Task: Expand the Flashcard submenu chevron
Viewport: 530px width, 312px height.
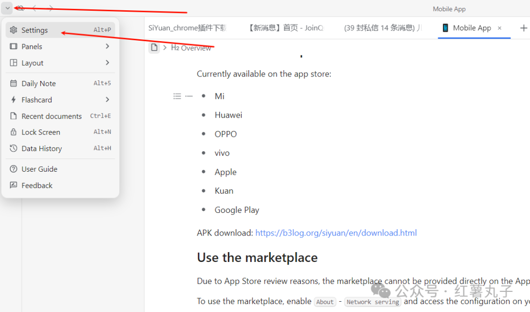Action: coord(107,100)
